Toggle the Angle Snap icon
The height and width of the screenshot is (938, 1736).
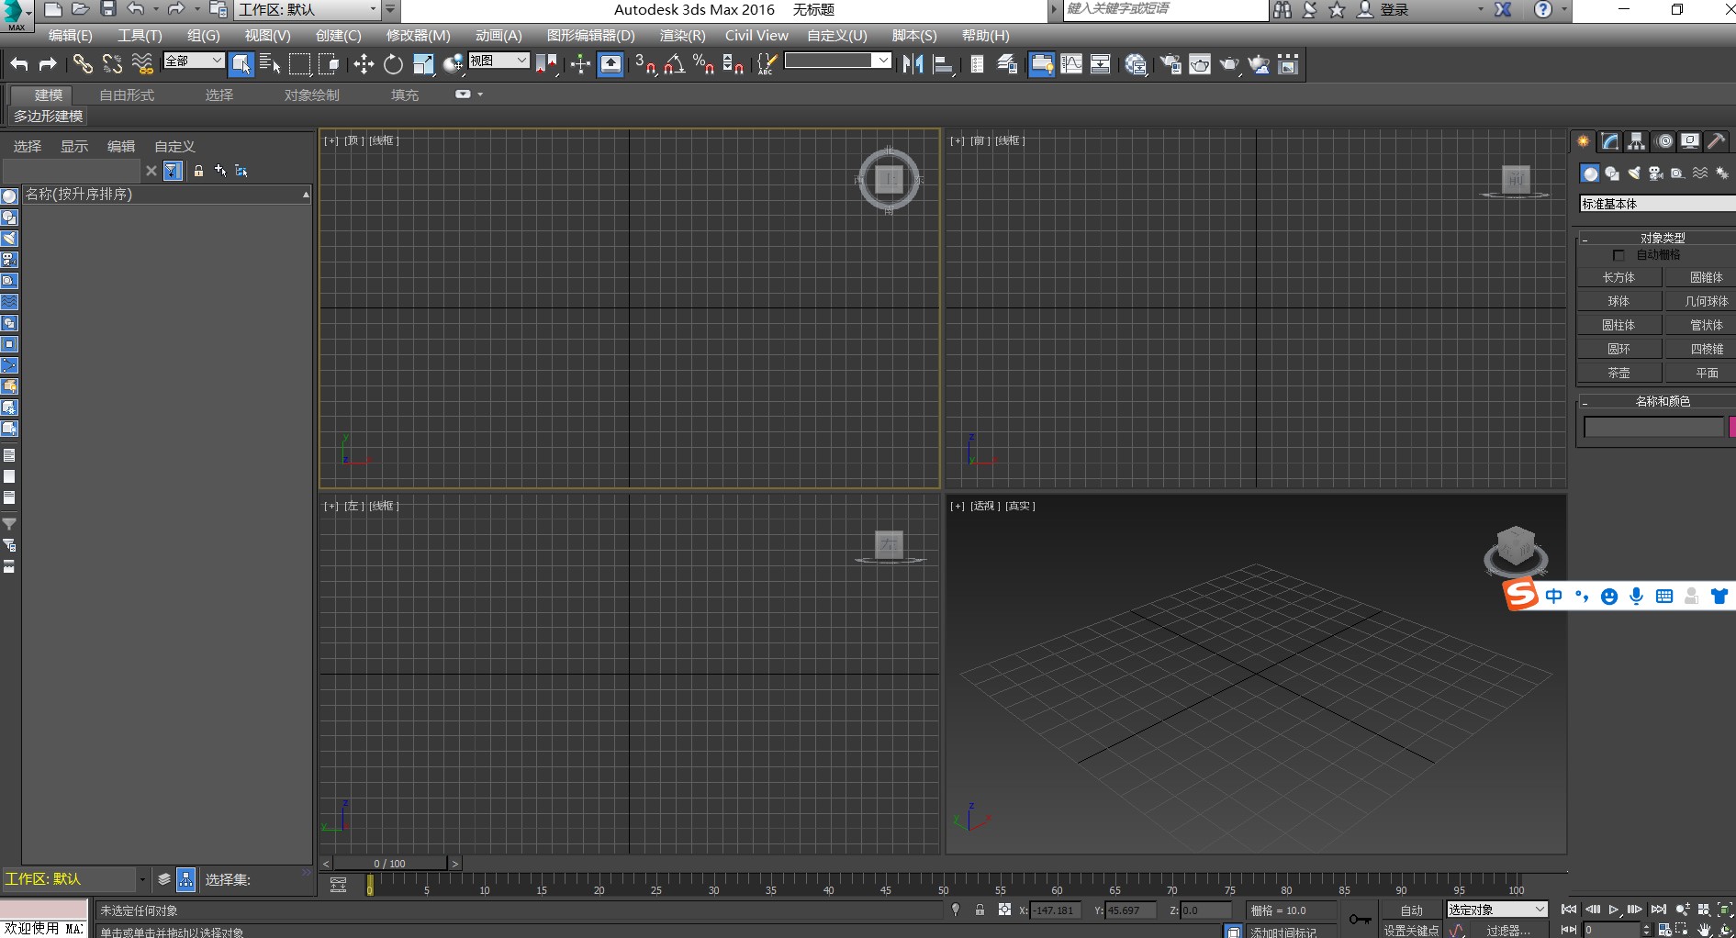pos(675,64)
